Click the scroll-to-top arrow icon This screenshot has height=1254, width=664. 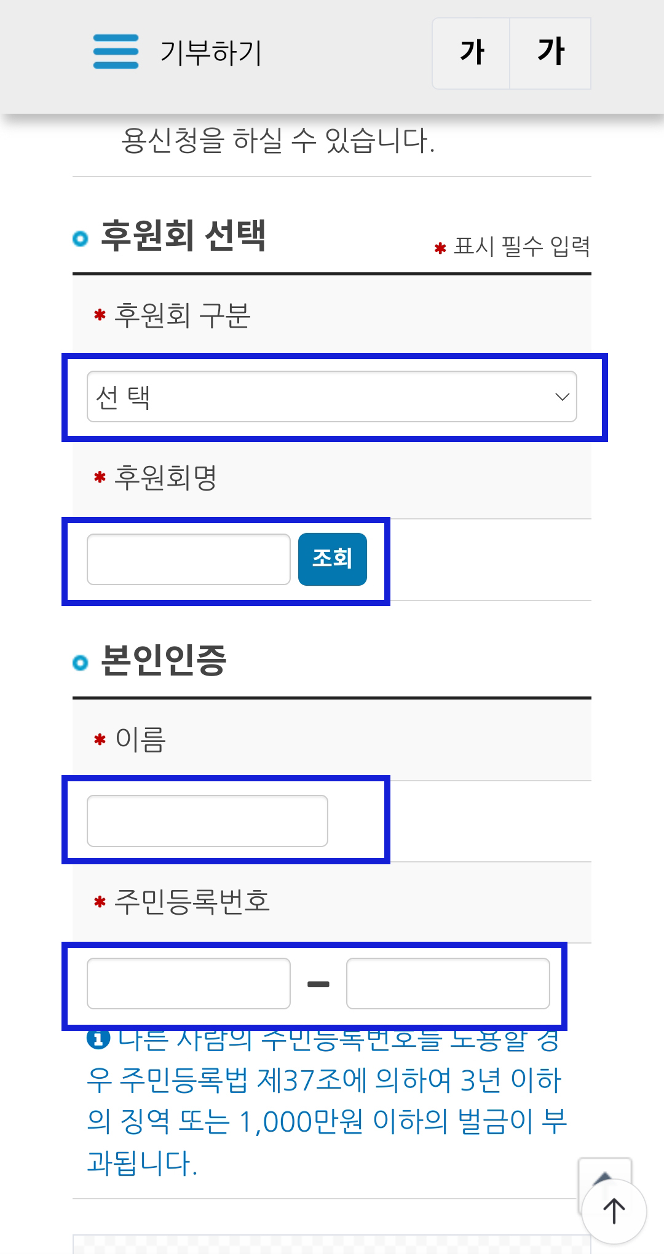coord(614,1210)
